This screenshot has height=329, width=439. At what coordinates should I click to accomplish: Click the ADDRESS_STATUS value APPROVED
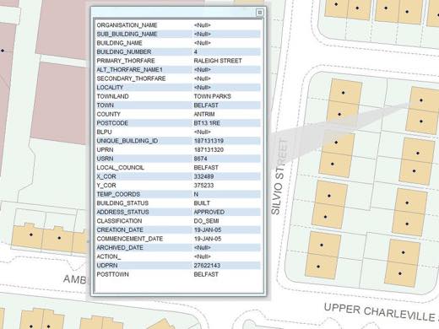[209, 213]
